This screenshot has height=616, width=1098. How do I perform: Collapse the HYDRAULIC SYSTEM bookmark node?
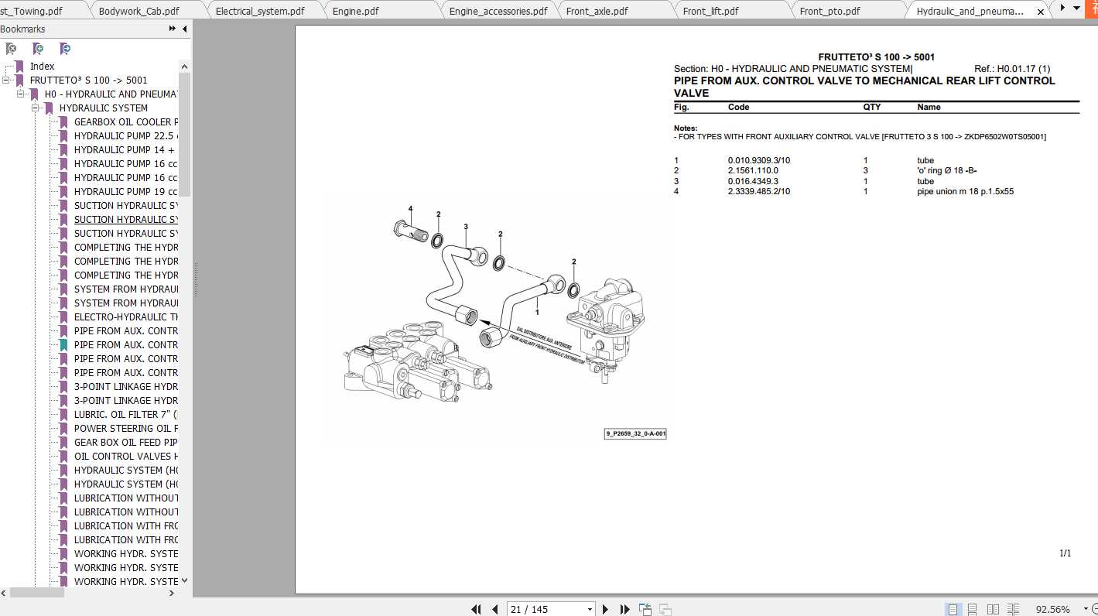point(36,108)
